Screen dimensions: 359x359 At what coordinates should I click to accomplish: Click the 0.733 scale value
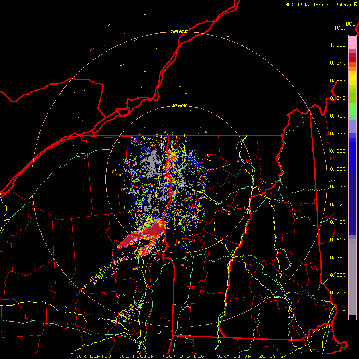tap(338, 134)
